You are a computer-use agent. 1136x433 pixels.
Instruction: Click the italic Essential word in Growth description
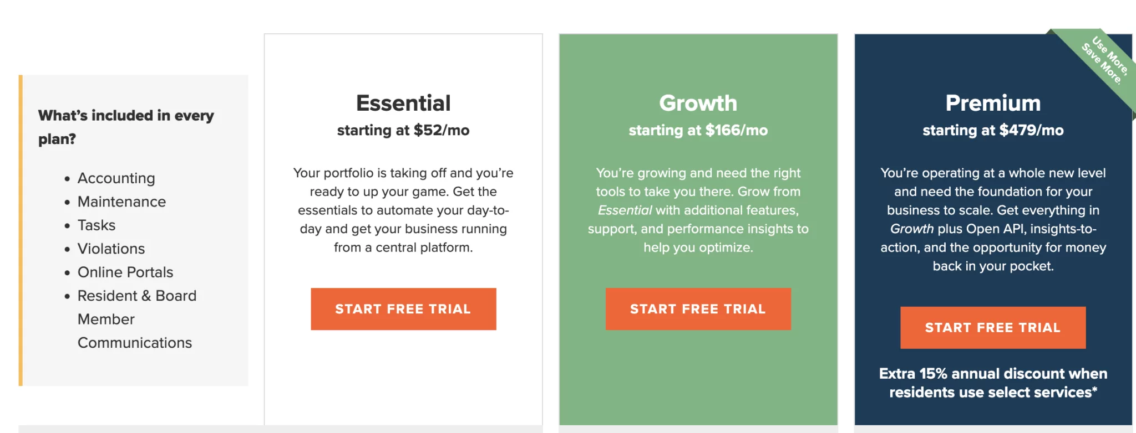pyautogui.click(x=625, y=210)
